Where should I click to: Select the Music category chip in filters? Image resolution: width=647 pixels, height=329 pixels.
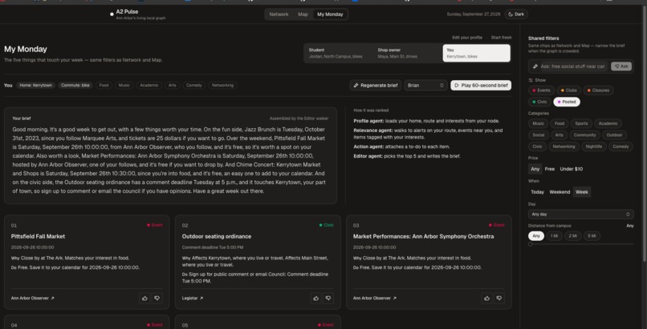[538, 123]
